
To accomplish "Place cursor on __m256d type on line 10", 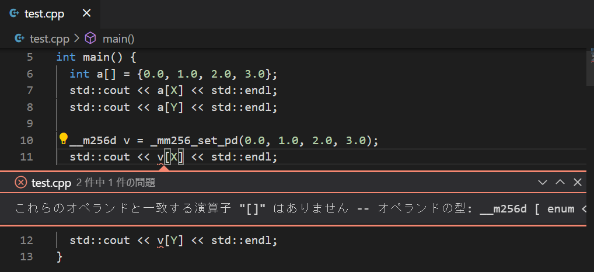I will pos(93,140).
